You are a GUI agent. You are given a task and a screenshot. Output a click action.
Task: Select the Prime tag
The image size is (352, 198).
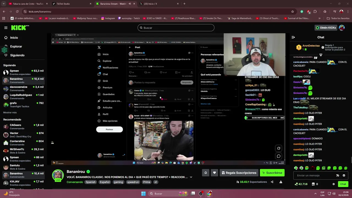click(147, 182)
